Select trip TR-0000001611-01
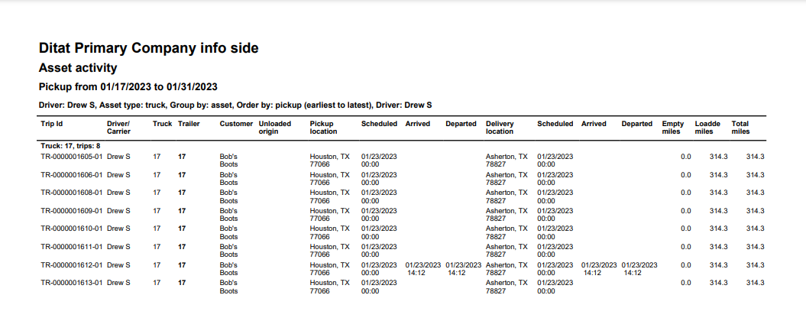This screenshot has width=806, height=321. [x=71, y=247]
